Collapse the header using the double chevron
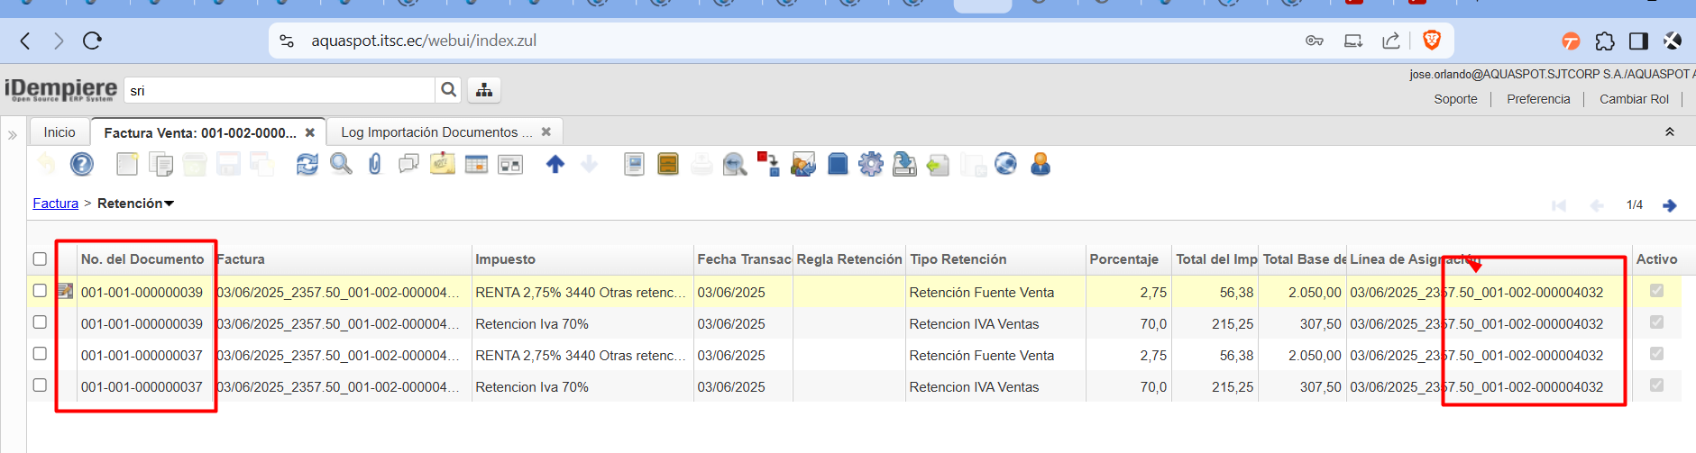Viewport: 1696px width, 453px height. [1669, 132]
